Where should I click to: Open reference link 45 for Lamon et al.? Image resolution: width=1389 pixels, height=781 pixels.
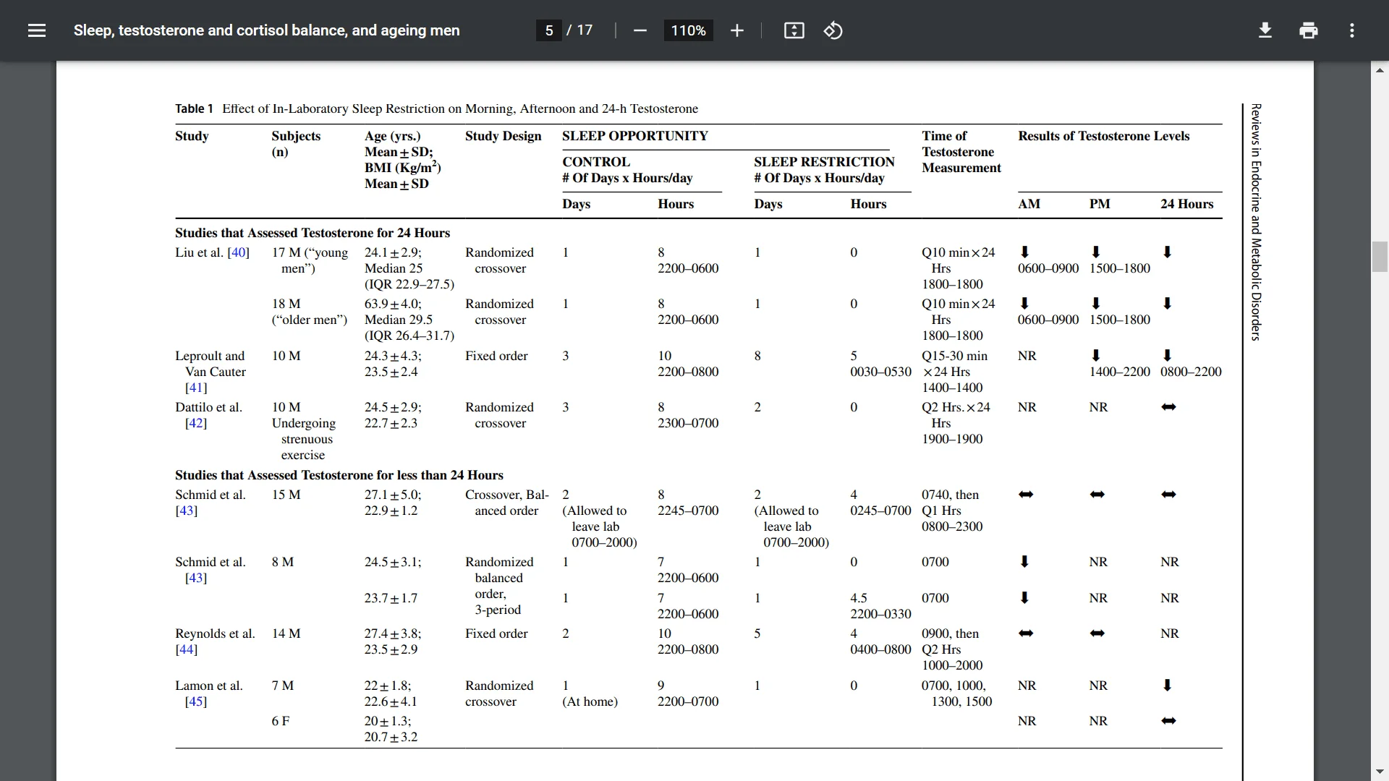click(x=196, y=701)
